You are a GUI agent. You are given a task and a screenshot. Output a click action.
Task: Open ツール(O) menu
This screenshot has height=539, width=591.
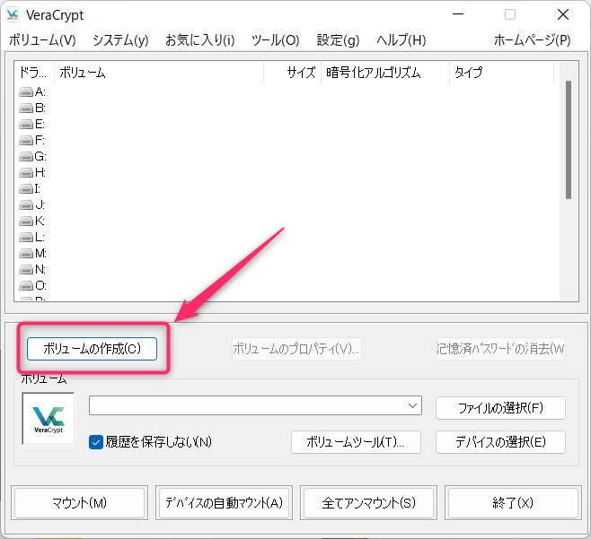point(276,39)
